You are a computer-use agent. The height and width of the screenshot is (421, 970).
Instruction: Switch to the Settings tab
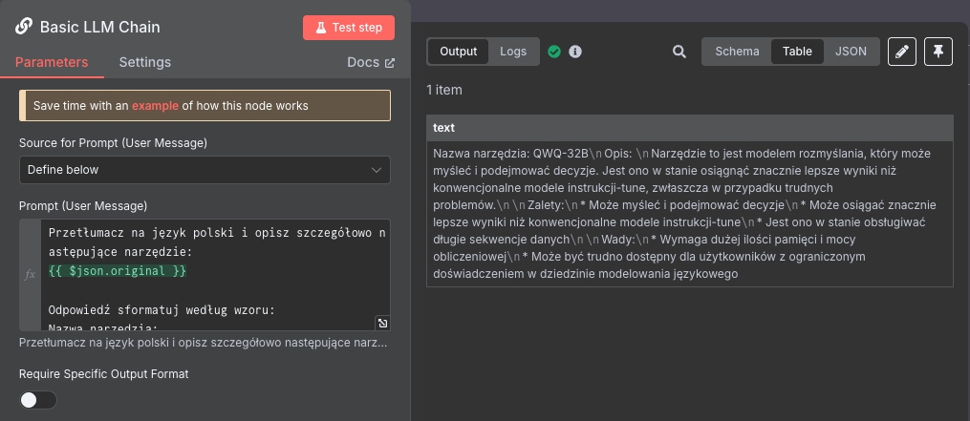coord(144,62)
